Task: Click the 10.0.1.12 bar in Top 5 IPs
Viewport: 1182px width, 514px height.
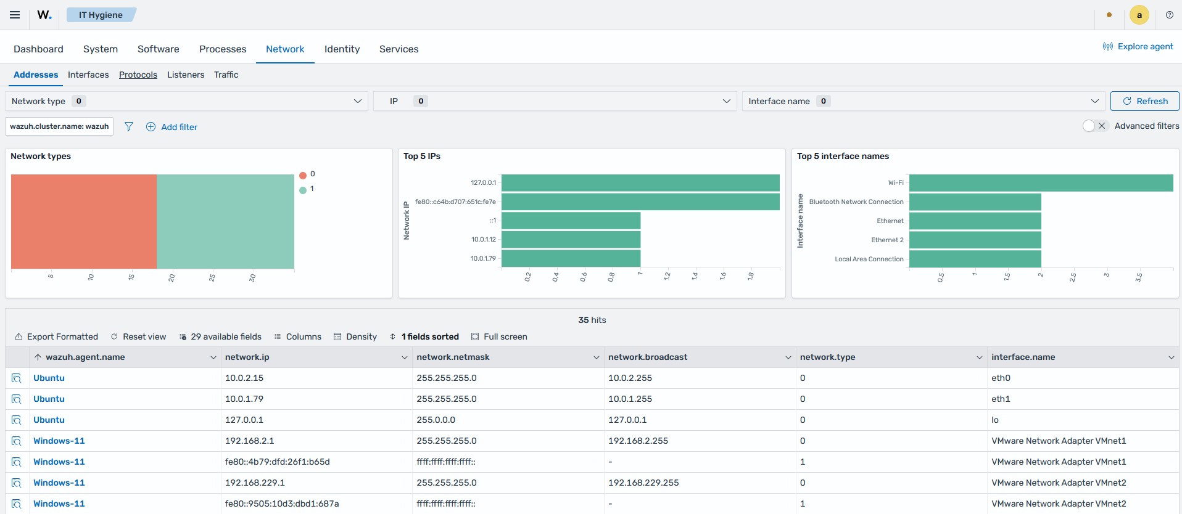Action: (571, 240)
